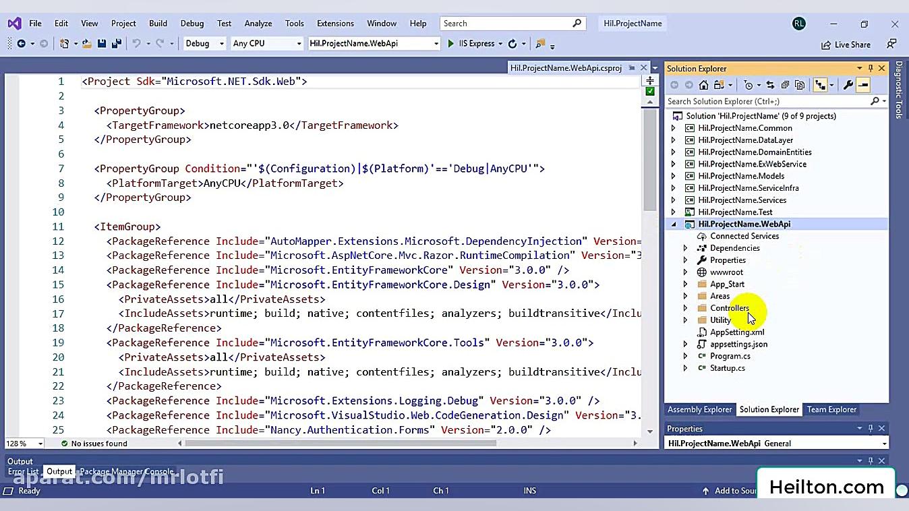
Task: Select Startup.cs in Solution Explorer
Action: 727,368
